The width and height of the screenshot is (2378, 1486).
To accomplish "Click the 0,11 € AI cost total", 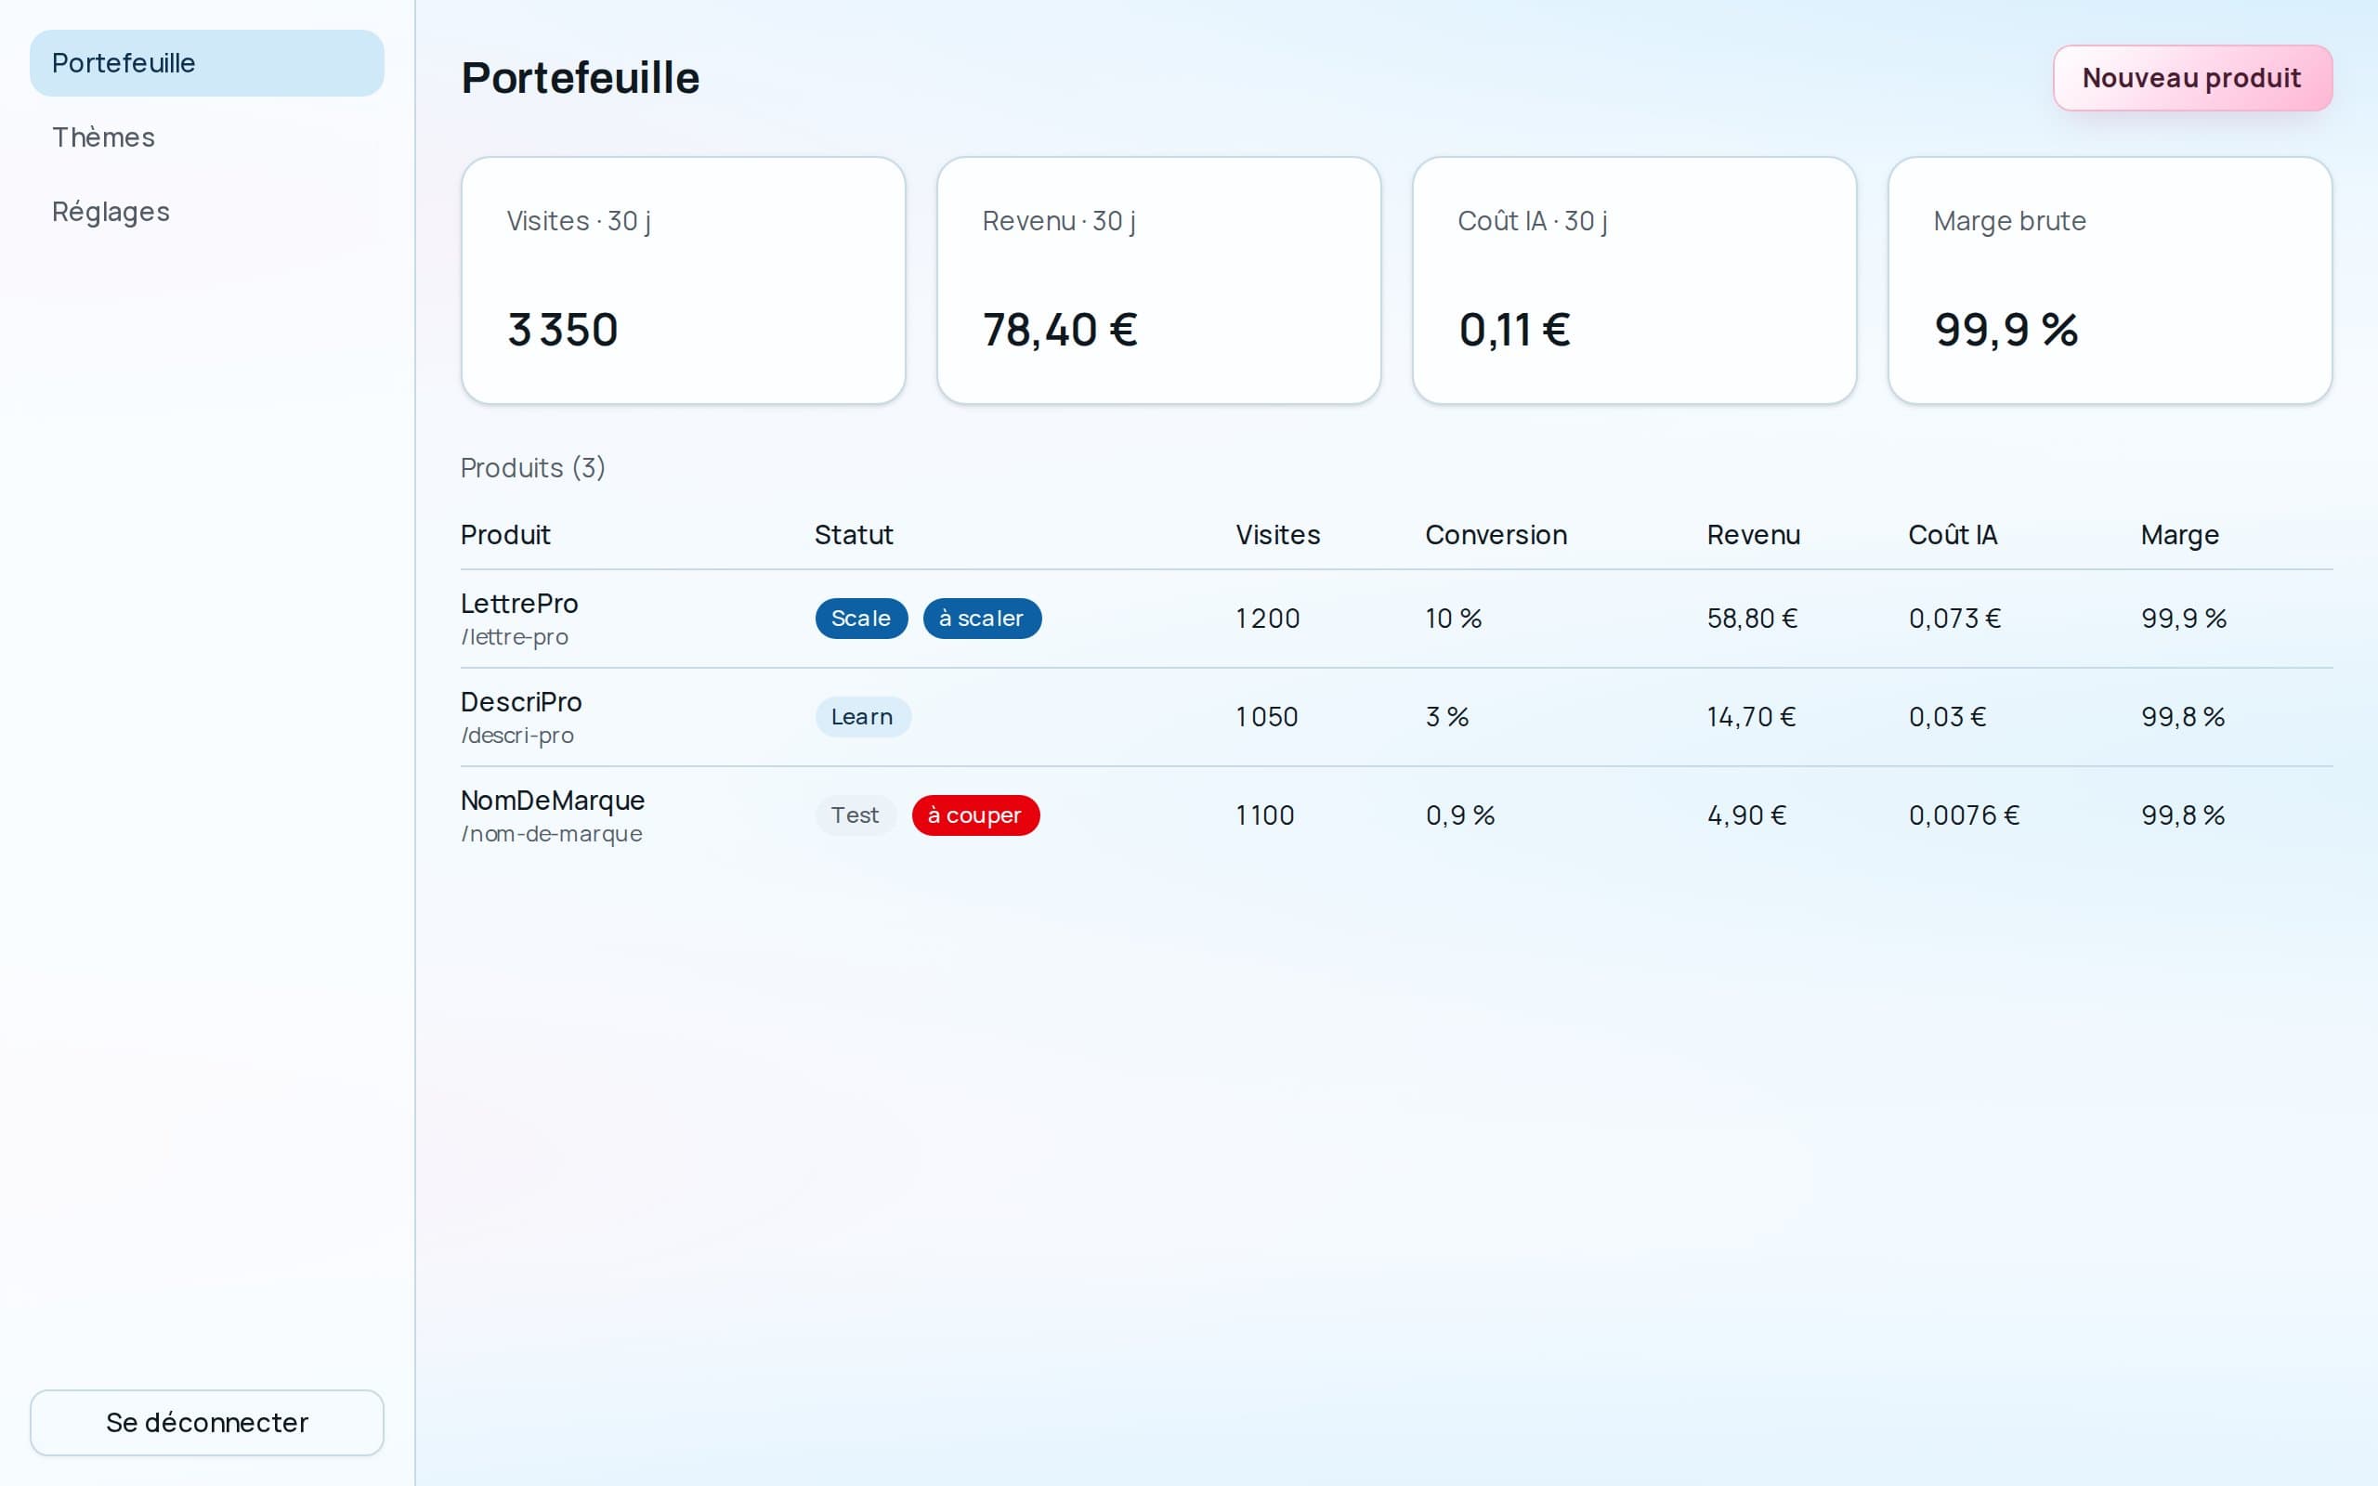I will (x=1513, y=329).
